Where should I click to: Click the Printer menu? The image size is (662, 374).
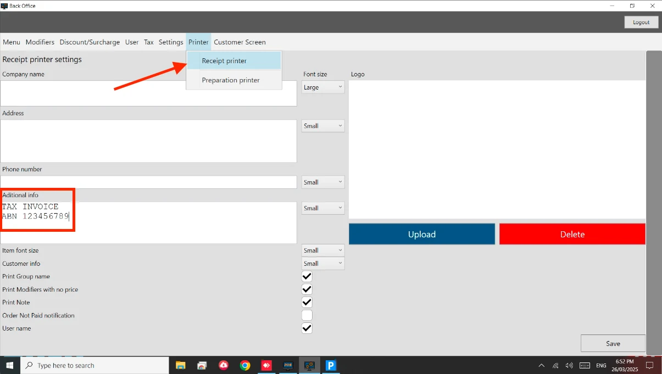[198, 42]
